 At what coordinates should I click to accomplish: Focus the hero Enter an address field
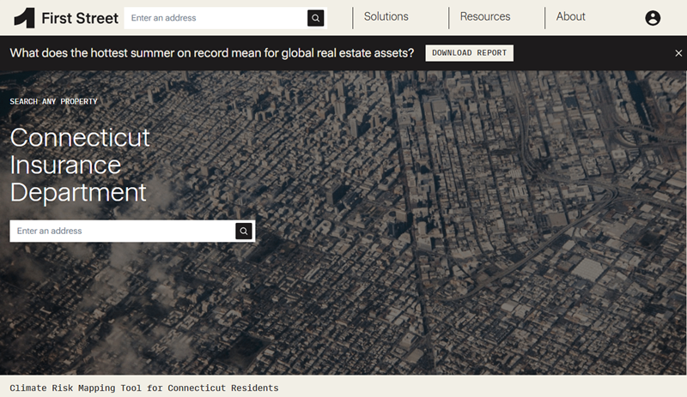click(122, 232)
